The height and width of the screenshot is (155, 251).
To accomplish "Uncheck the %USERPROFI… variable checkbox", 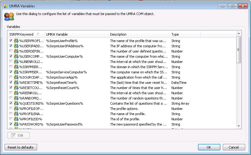I will click(11, 41).
